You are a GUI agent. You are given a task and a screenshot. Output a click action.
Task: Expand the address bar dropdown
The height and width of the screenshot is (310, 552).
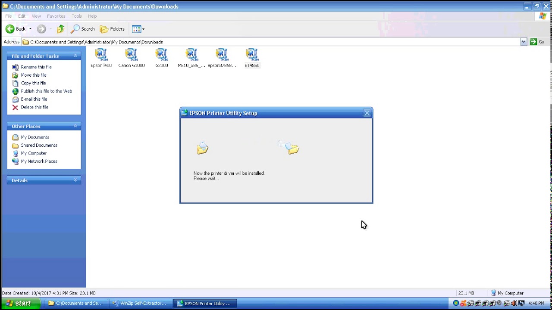[524, 42]
